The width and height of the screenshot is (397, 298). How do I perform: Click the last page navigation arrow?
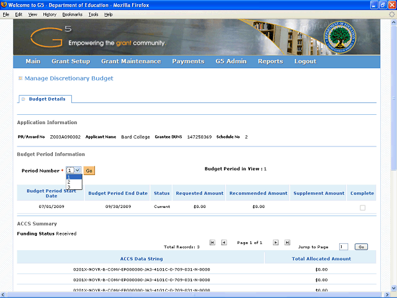coord(287,243)
